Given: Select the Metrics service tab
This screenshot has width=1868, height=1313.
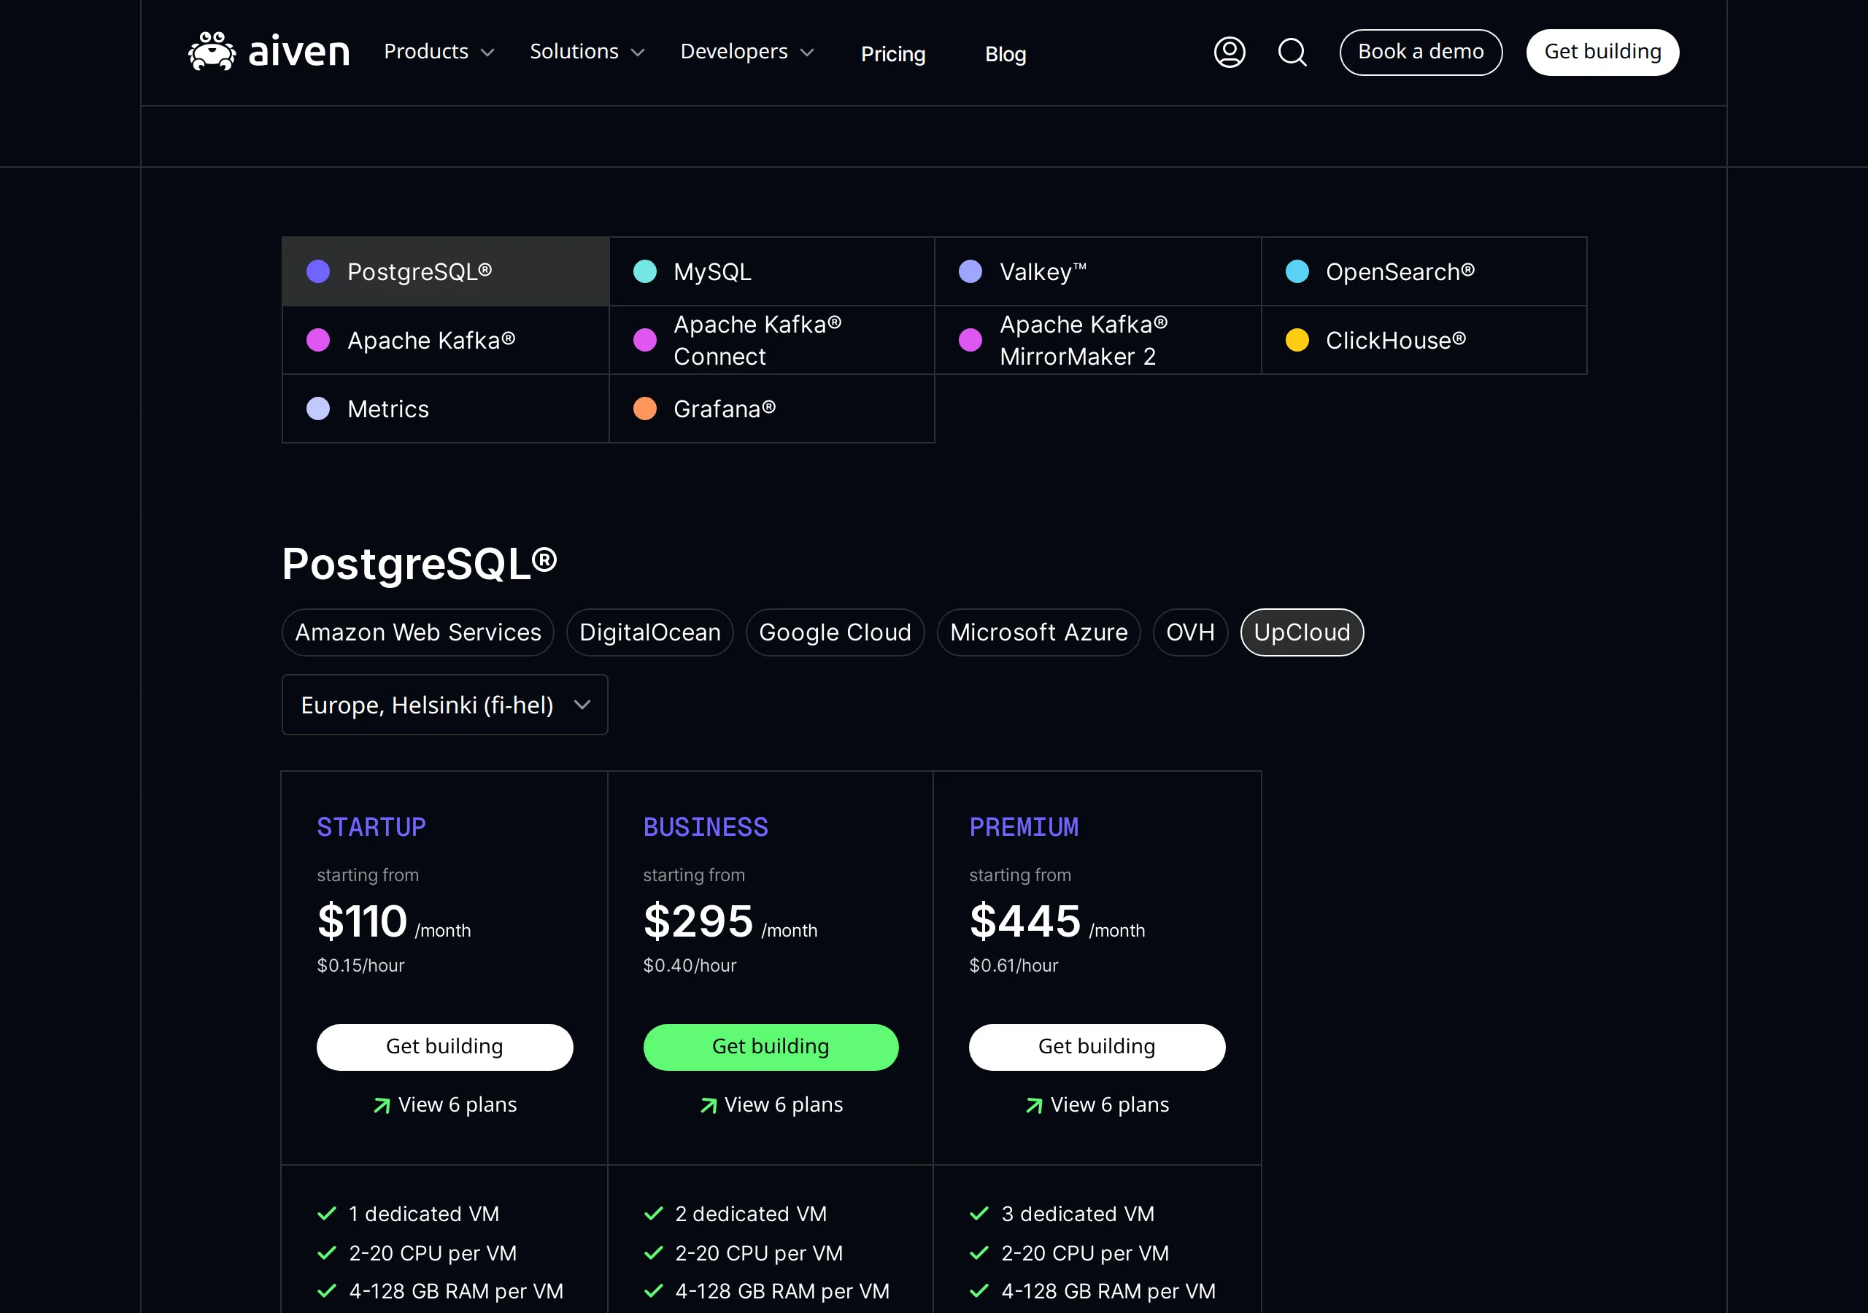Looking at the screenshot, I should [x=446, y=408].
